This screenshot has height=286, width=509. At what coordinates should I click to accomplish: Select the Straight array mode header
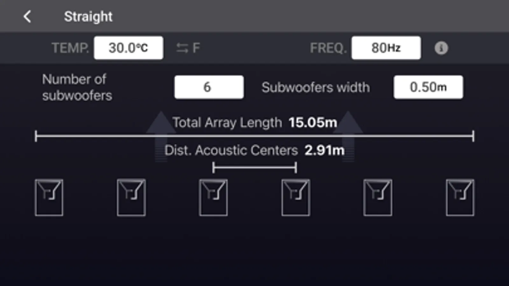tap(88, 16)
